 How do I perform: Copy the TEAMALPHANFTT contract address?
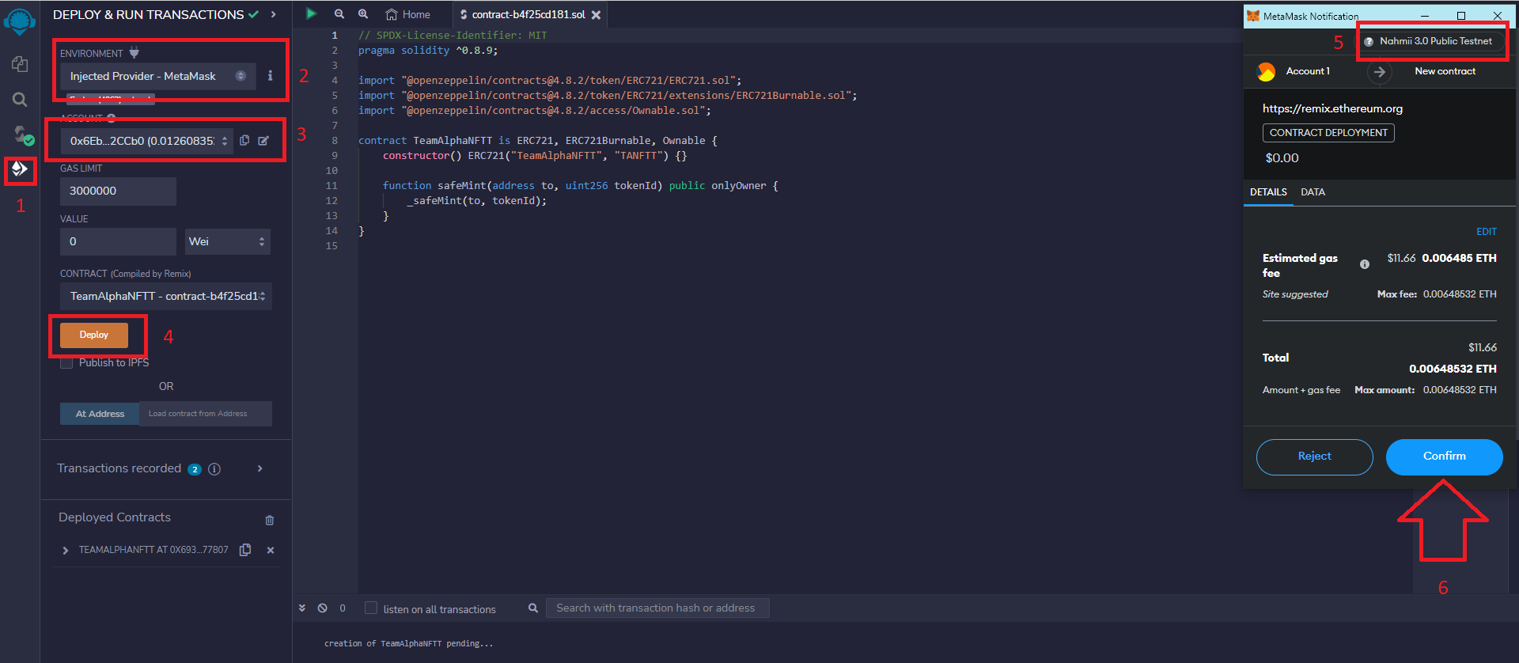245,550
